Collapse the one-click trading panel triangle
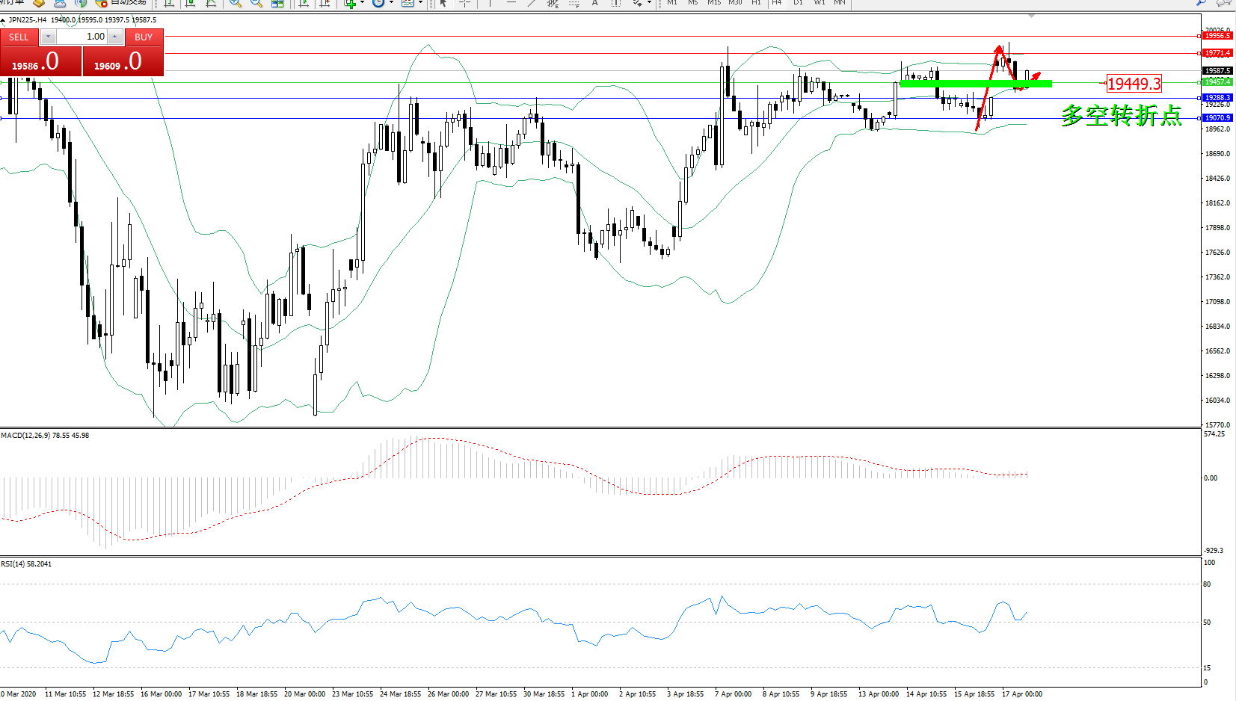 point(4,20)
